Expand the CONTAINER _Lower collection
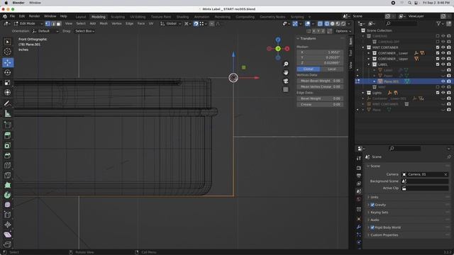This screenshot has height=255, width=454. point(369,53)
